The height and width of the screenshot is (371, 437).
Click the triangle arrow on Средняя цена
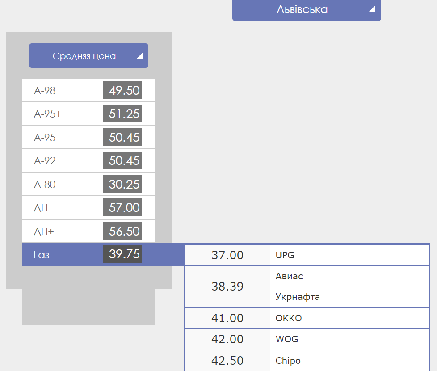pyautogui.click(x=139, y=56)
